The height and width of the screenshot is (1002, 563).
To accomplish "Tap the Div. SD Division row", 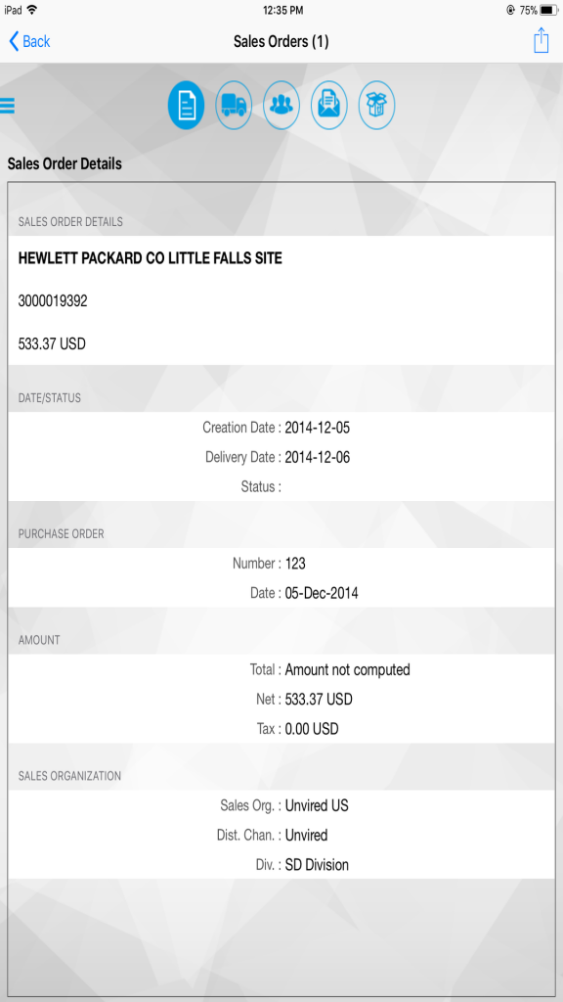I will [x=281, y=865].
